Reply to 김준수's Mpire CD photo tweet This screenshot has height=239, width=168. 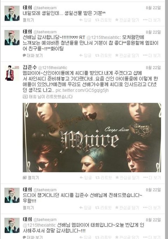tap(86, 178)
